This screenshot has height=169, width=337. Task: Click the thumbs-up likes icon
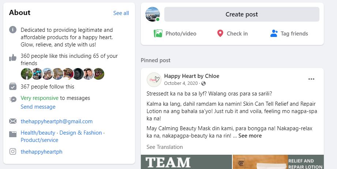13,57
